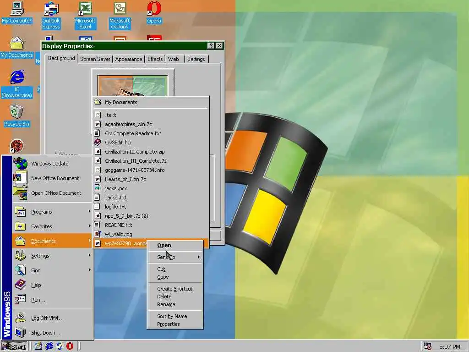Open goggame-1471405734.info from Documents list
Viewport: 469px width, 352px height.
click(x=151, y=170)
